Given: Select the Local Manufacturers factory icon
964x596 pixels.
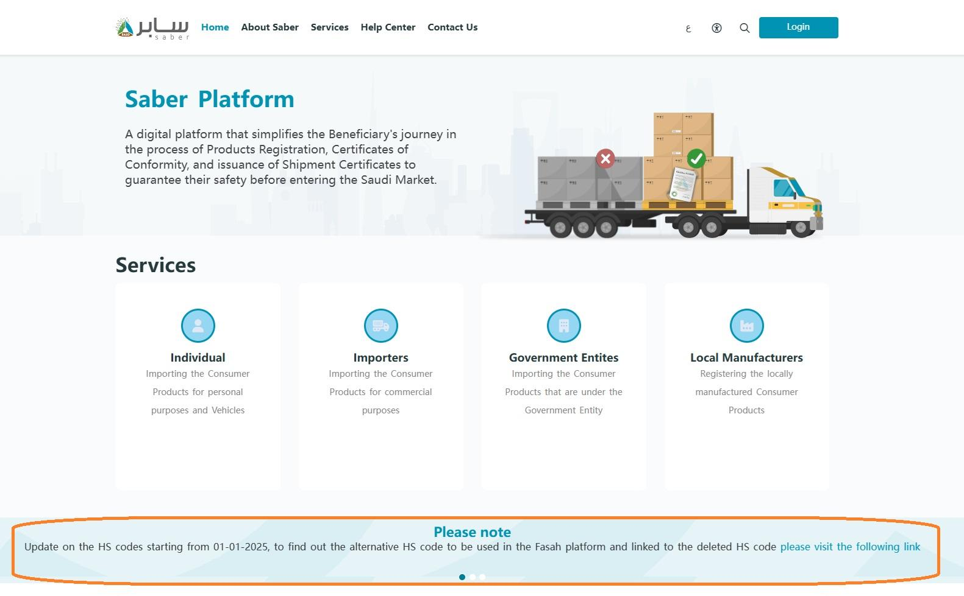Looking at the screenshot, I should click(x=746, y=326).
